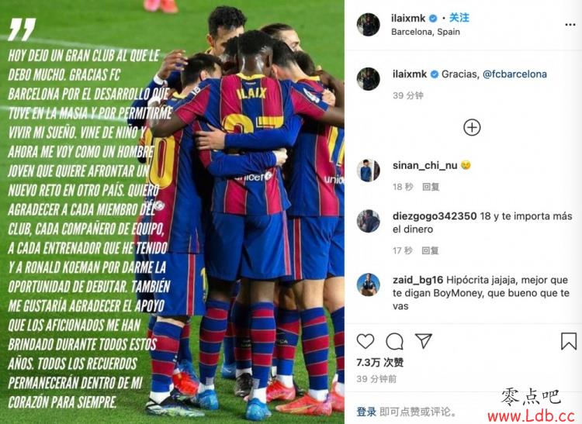
Task: Click the verified badge beside ilaixmk caption
Action: point(435,74)
